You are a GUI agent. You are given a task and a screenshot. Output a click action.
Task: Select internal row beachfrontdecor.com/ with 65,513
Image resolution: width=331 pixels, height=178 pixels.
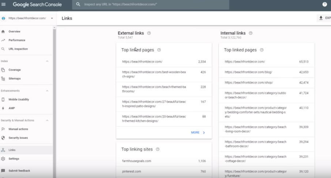click(266, 62)
